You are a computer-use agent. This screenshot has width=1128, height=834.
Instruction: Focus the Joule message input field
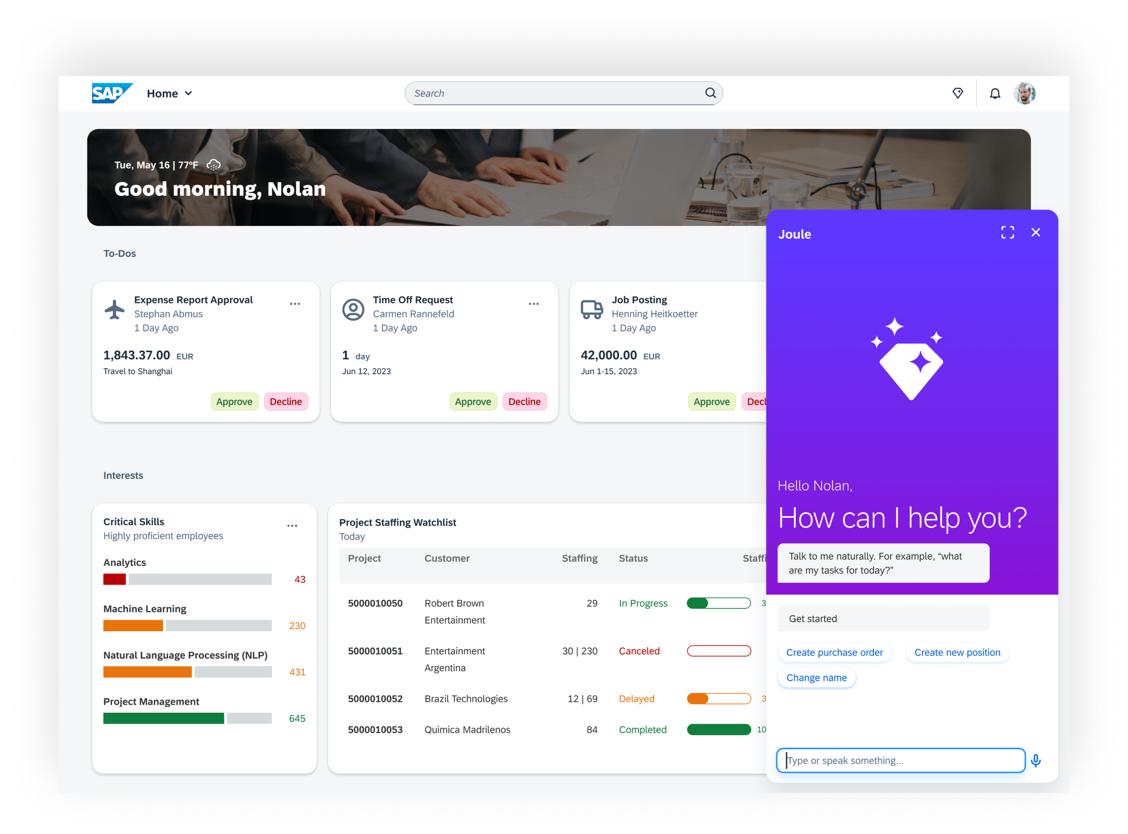pos(901,760)
